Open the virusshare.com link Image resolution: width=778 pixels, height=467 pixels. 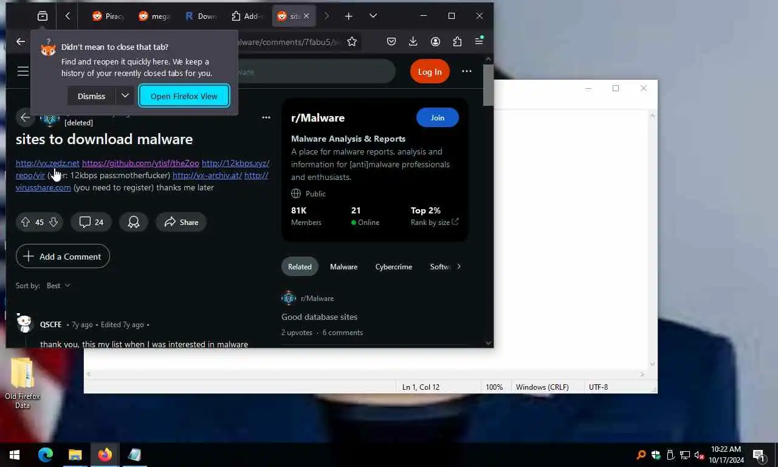coord(43,187)
